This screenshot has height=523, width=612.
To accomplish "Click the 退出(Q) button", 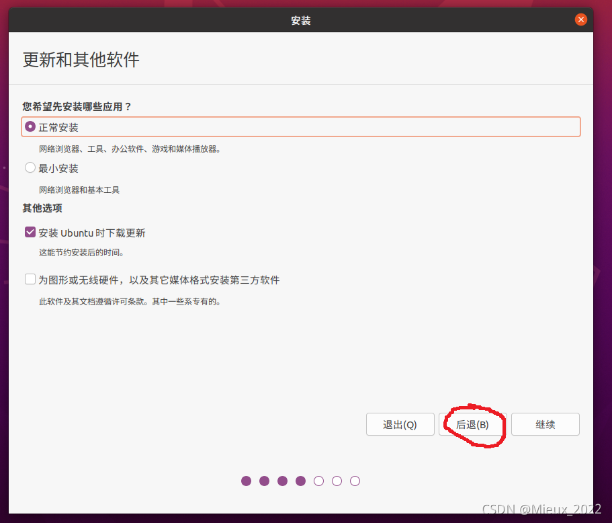I will pos(400,424).
